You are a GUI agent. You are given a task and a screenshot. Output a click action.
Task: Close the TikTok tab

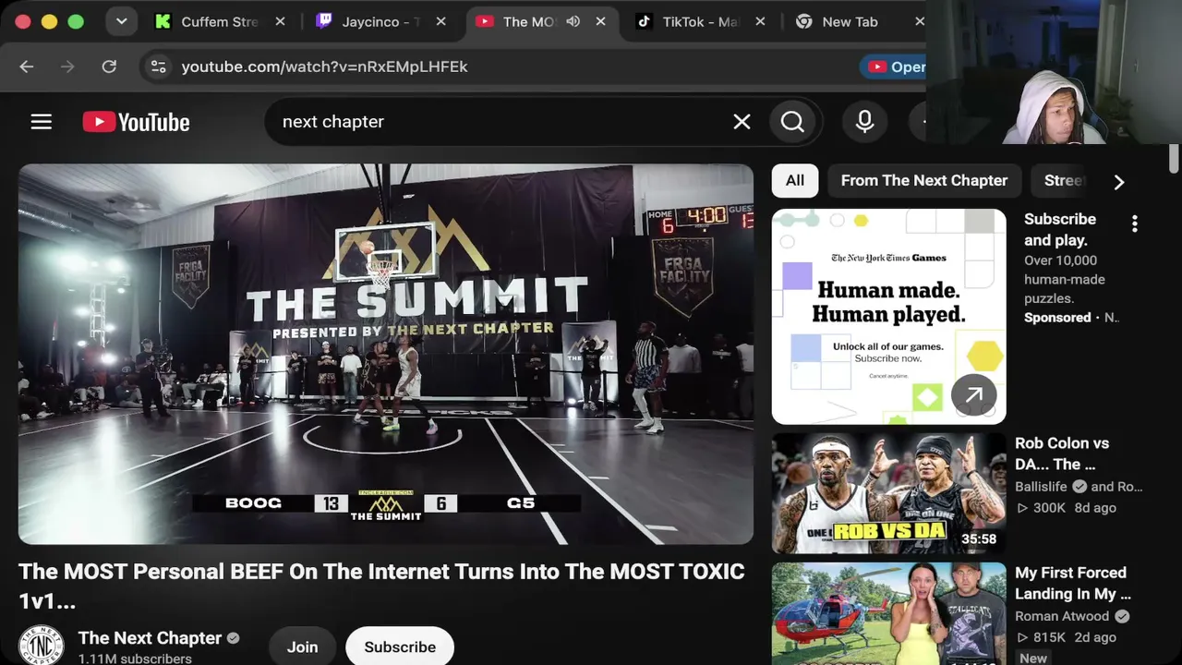761,21
